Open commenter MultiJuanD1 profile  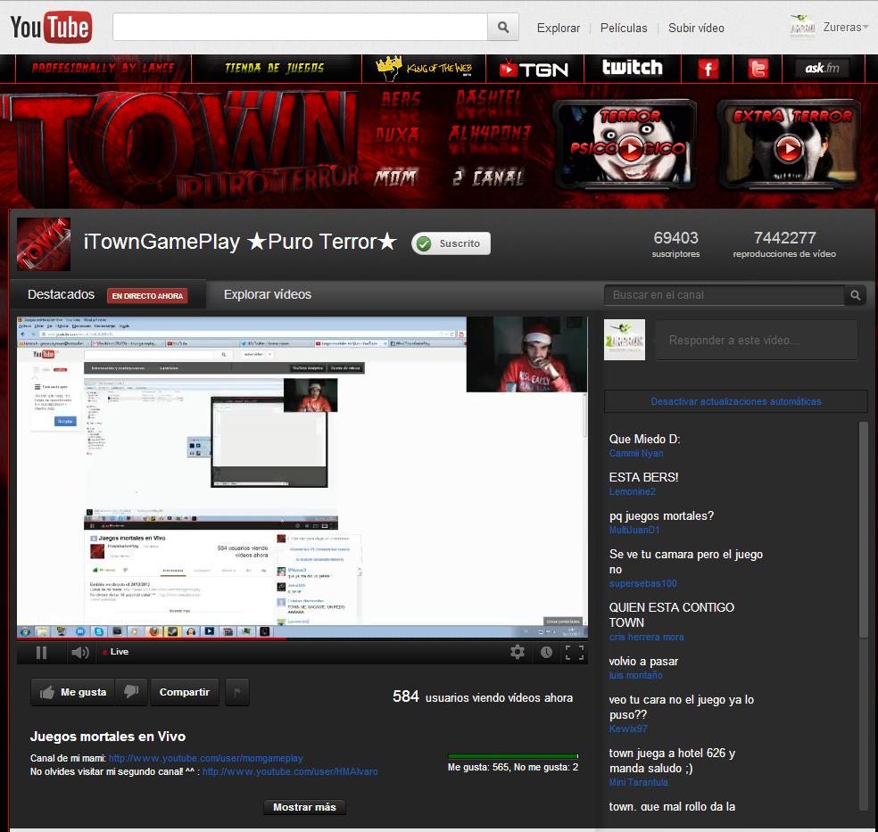coord(634,530)
